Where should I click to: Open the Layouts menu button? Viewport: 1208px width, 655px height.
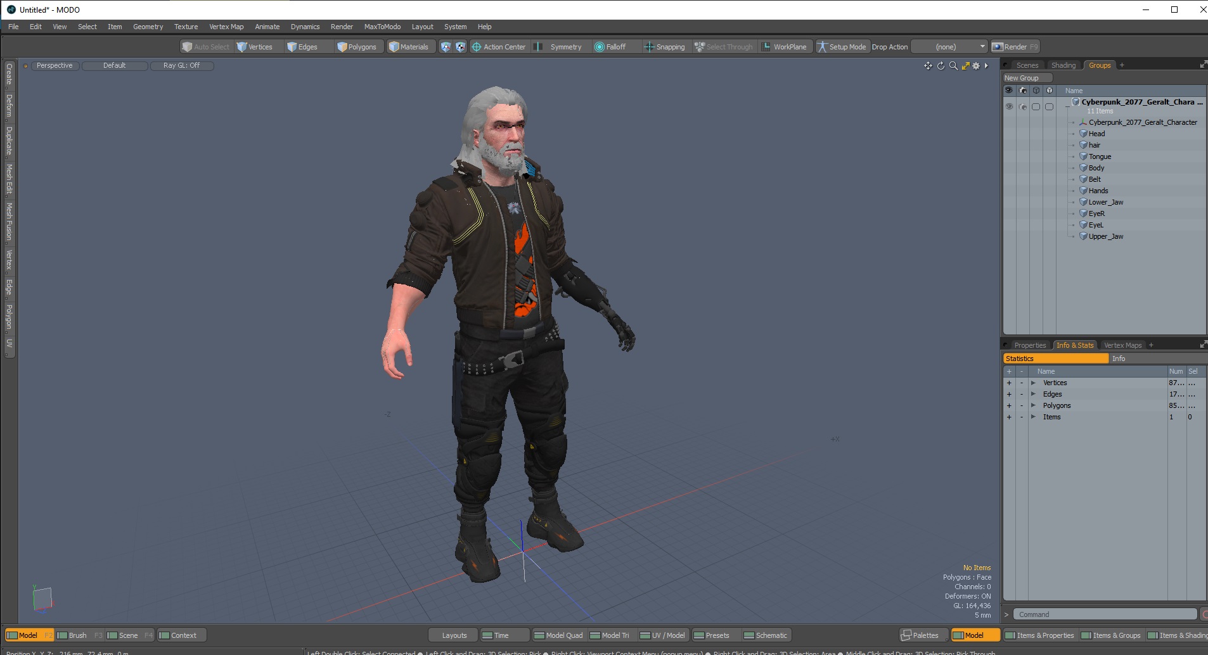[454, 635]
